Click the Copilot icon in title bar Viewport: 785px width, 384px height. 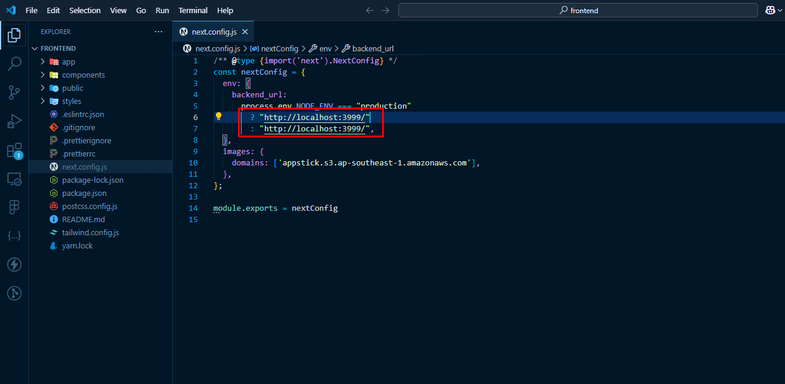click(770, 10)
